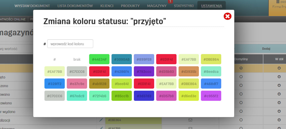Screen dimensions: 286x129
Task: Set the 'ęto' row as default
Action: click(241, 77)
